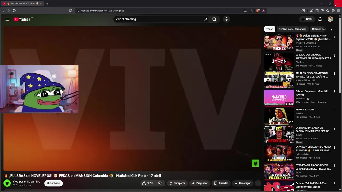Open options for PERÚ Y EL GORE video
Viewport: 342px width, 192px height.
[334, 110]
